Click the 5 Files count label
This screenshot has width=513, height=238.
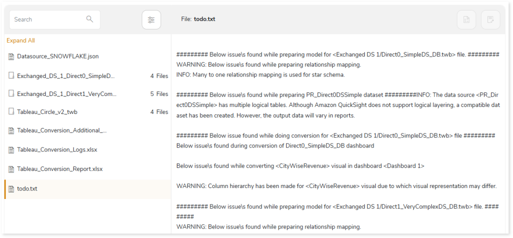(159, 94)
